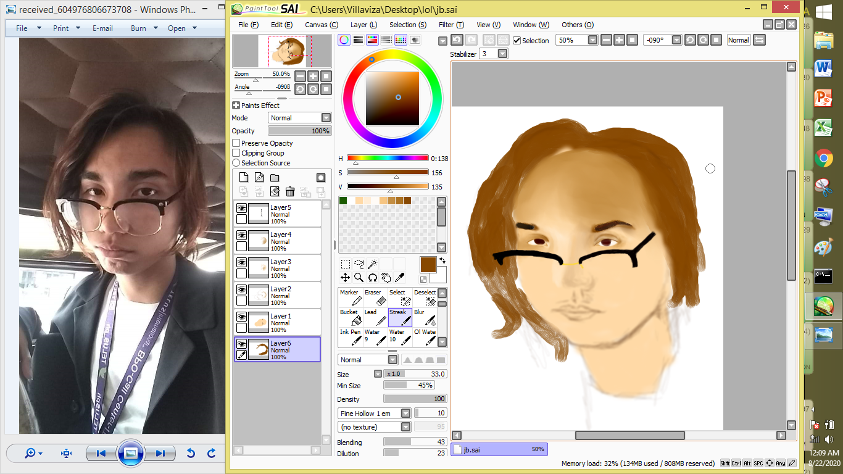The width and height of the screenshot is (843, 474).
Task: Open Print menu in Windows Photo Viewer
Action: click(x=67, y=28)
